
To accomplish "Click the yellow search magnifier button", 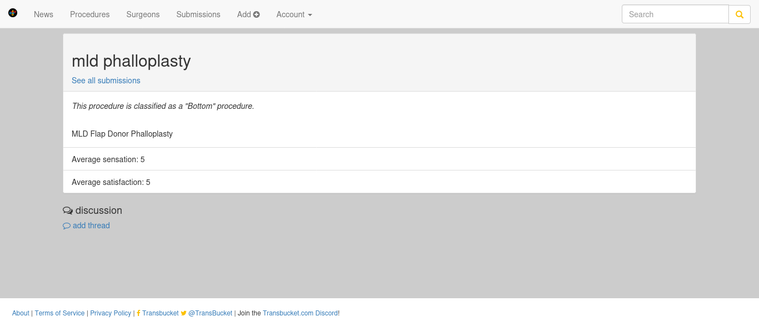I will tap(740, 14).
